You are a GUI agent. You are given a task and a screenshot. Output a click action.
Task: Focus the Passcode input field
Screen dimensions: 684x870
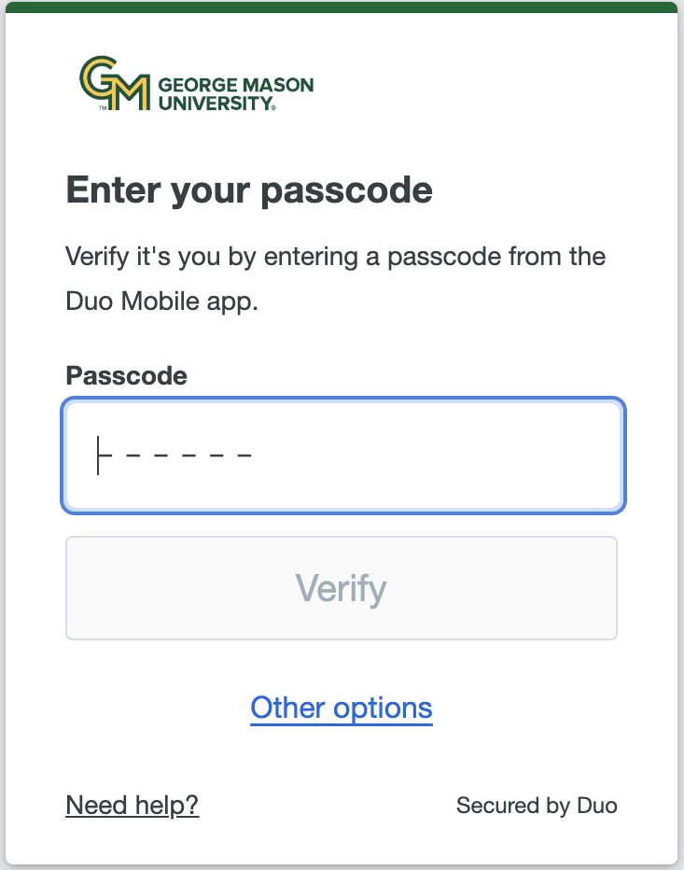(x=343, y=456)
